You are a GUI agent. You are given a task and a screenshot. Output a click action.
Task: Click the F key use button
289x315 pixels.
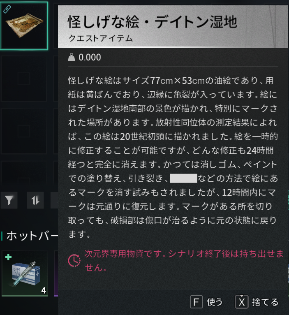196,302
